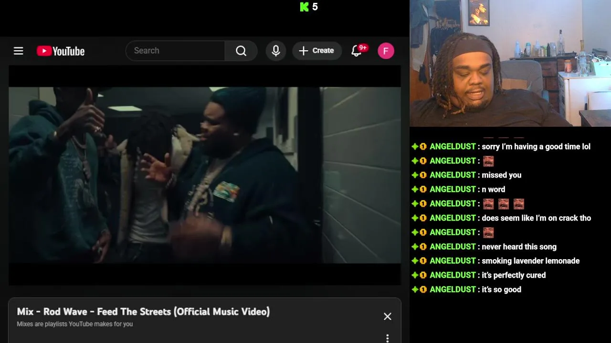Click ANGELDUST username beside 'it's so good'

[453, 290]
